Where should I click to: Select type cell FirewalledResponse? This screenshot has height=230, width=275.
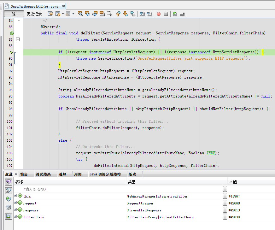pyautogui.click(x=144, y=210)
